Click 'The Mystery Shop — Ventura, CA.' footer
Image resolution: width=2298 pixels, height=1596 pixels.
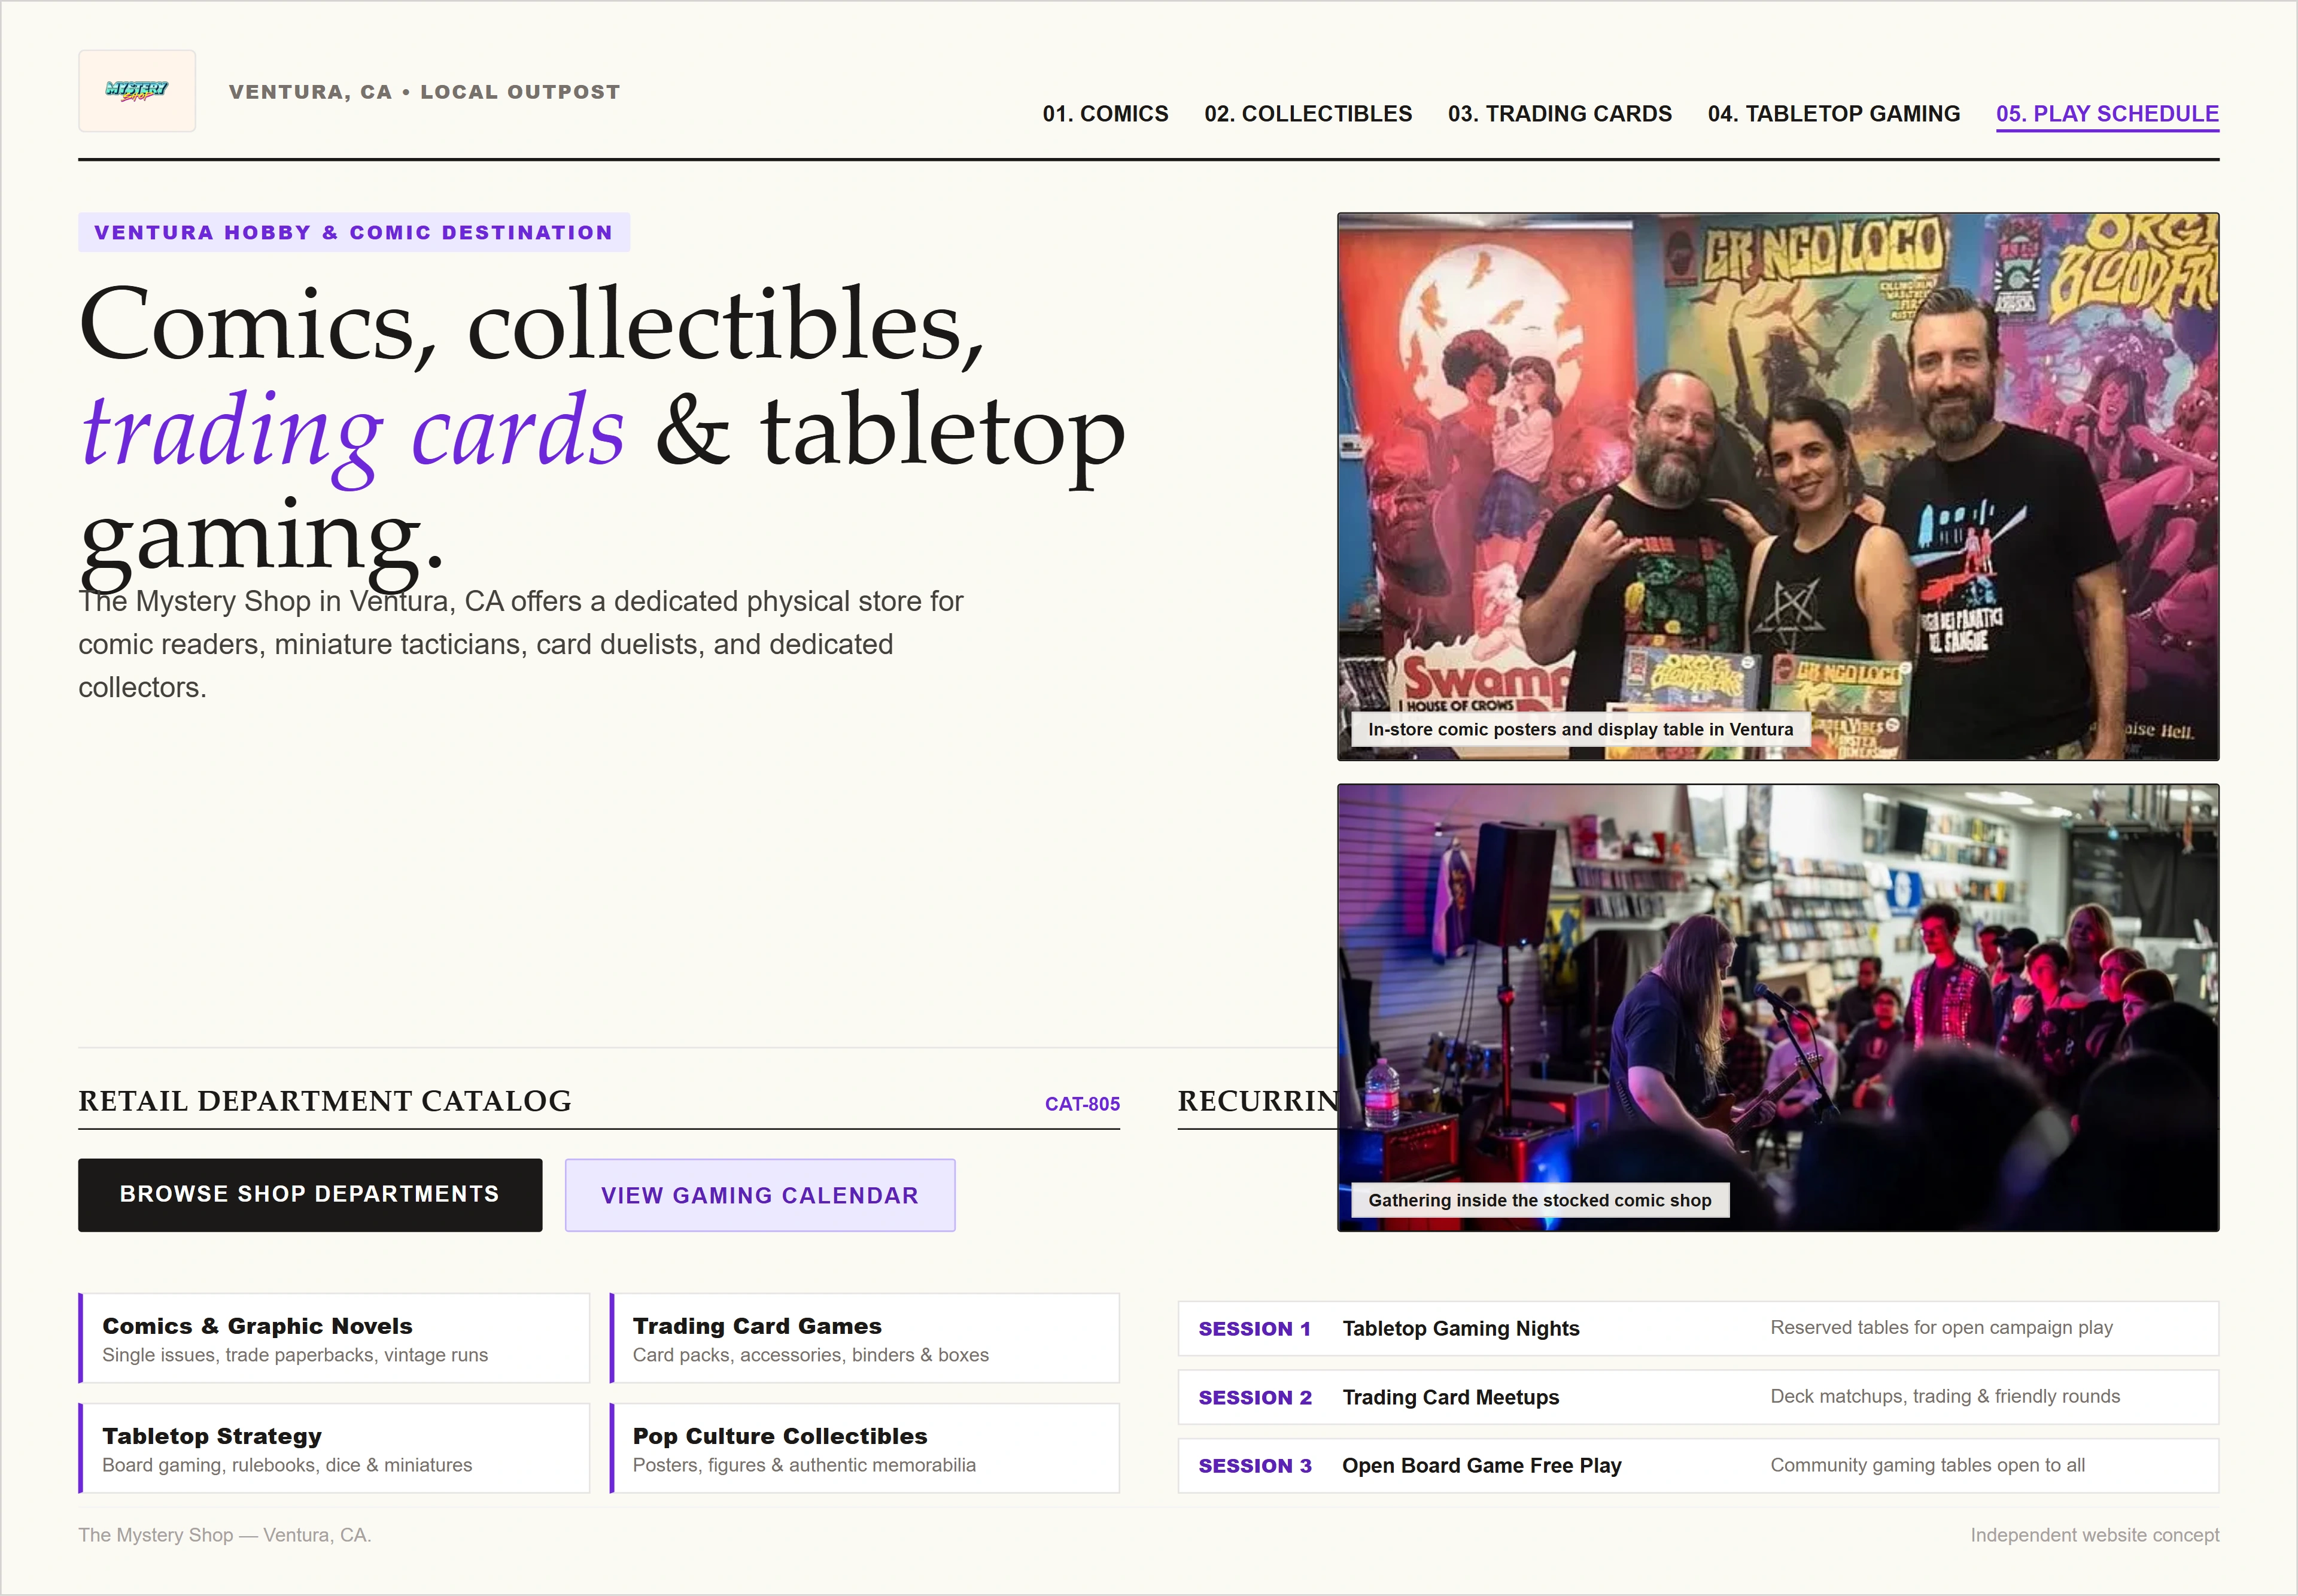coord(225,1535)
